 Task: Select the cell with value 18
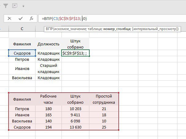(x=104, y=115)
